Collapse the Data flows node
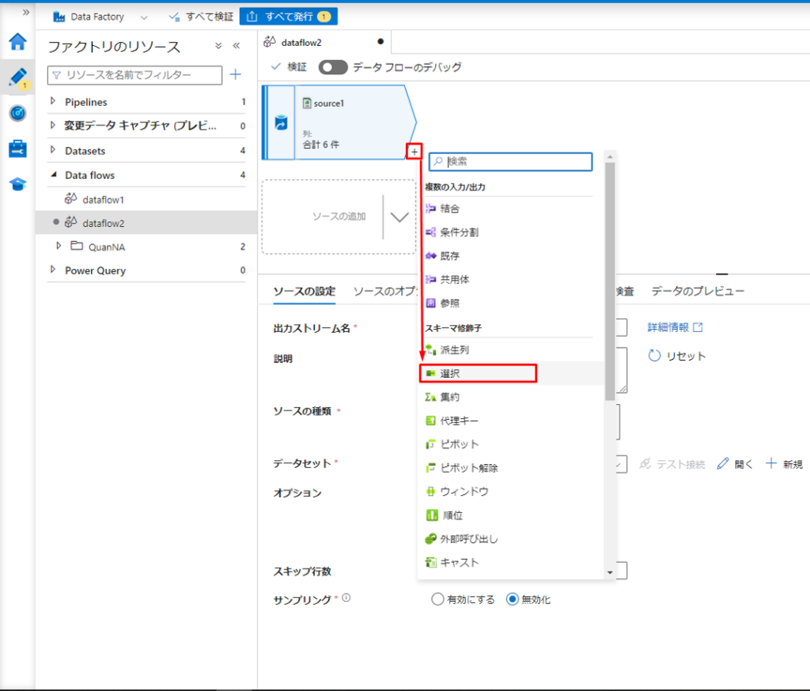Image resolution: width=810 pixels, height=691 pixels. pos(53,175)
